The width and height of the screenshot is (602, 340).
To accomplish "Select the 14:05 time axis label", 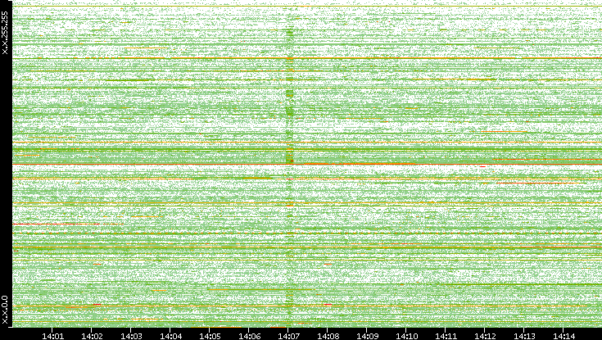I will pos(210,336).
